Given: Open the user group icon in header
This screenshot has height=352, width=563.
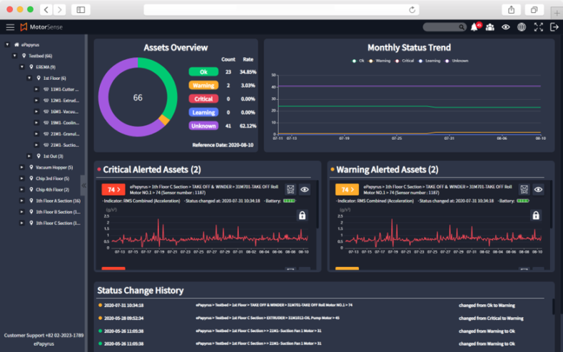Looking at the screenshot, I should (490, 27).
